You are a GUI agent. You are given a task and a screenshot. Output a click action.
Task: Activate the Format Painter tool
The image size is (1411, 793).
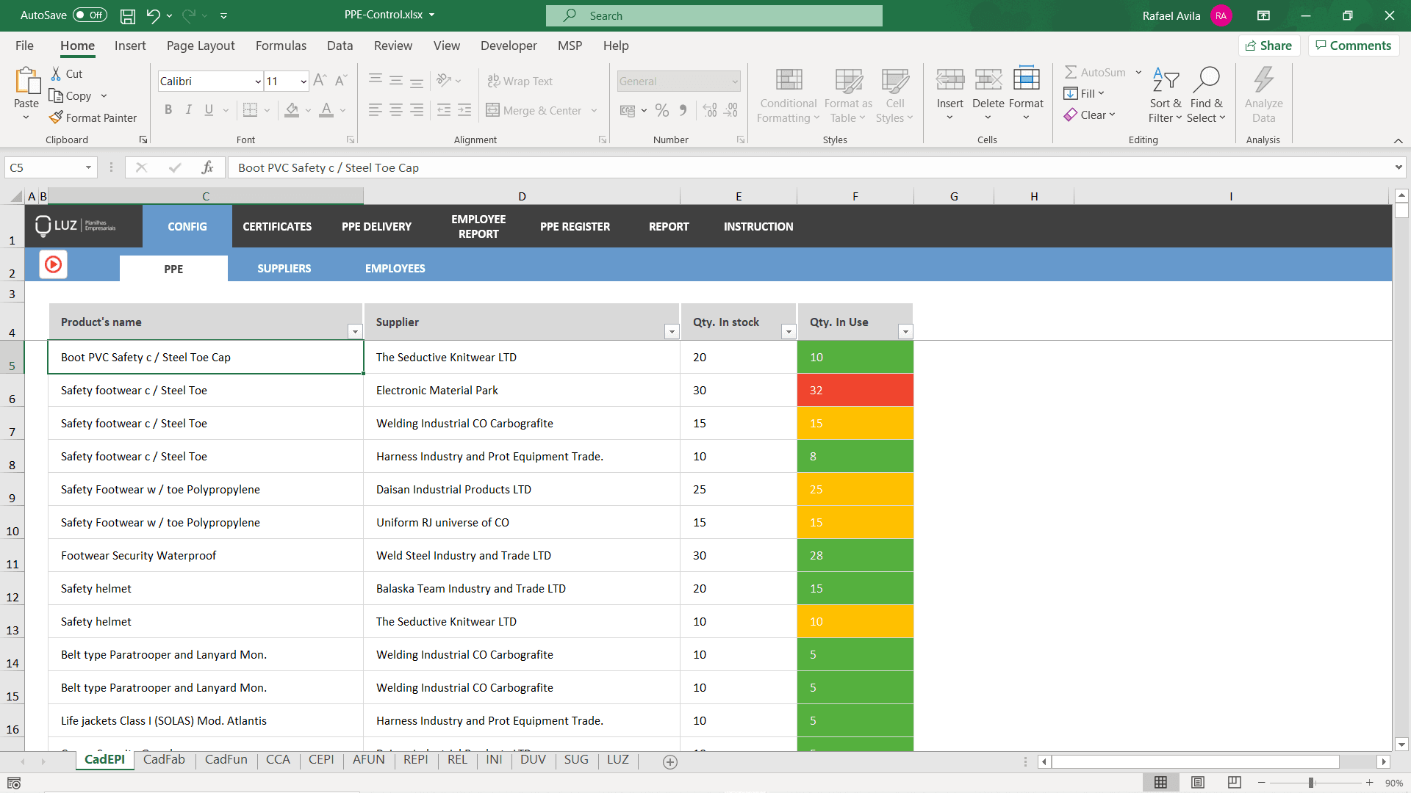click(93, 117)
